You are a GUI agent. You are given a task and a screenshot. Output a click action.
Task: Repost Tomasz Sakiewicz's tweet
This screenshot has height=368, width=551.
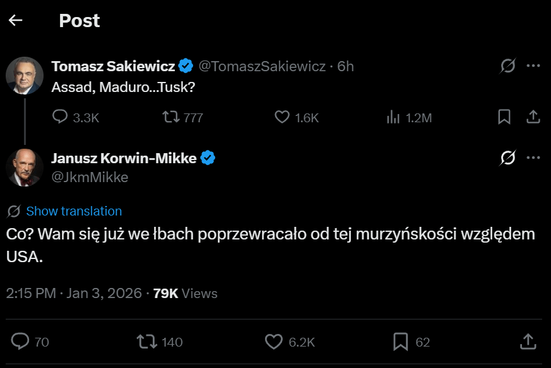(172, 117)
